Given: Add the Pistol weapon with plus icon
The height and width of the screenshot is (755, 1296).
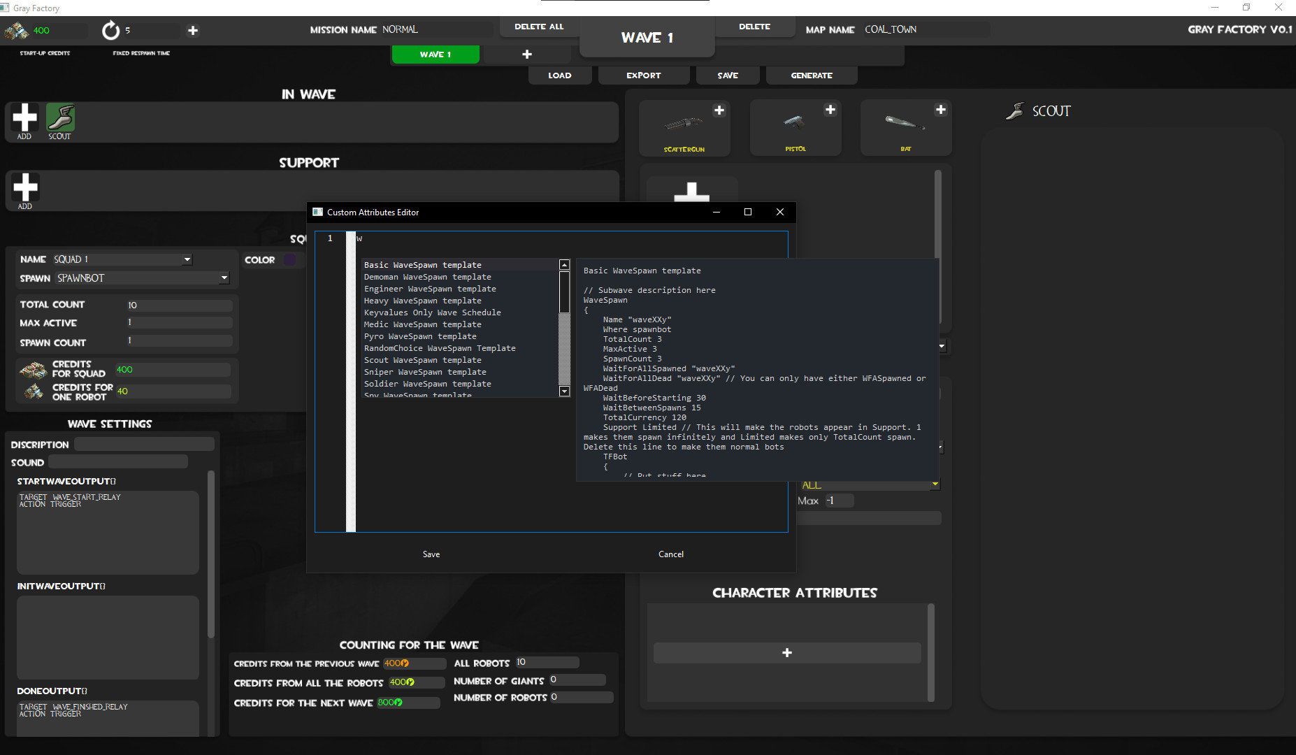Looking at the screenshot, I should point(830,110).
